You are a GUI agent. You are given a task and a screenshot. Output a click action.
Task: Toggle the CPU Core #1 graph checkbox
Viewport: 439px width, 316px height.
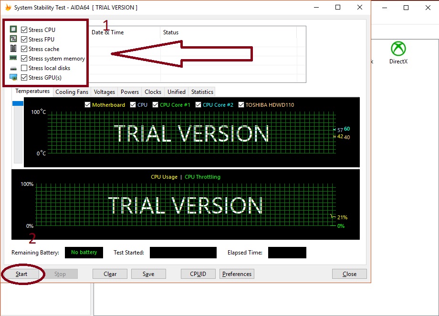coord(155,104)
